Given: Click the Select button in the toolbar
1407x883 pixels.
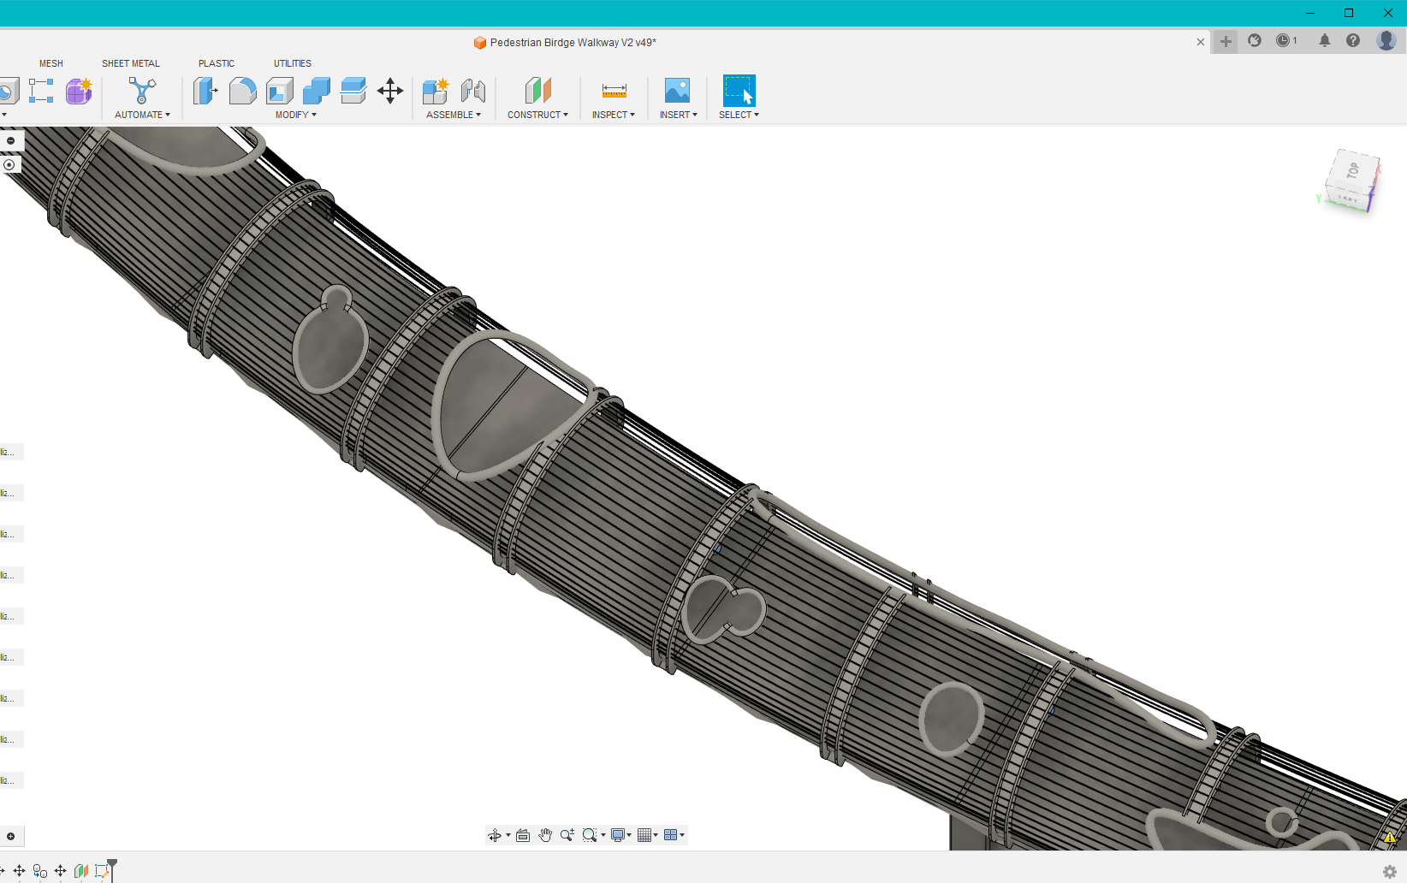Looking at the screenshot, I should click(738, 92).
